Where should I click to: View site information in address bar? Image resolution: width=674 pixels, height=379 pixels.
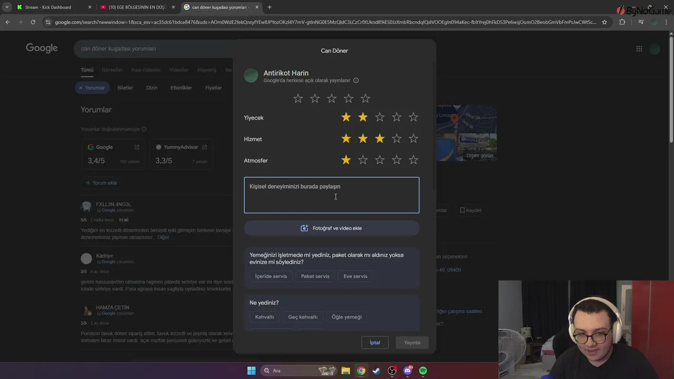coord(48,22)
